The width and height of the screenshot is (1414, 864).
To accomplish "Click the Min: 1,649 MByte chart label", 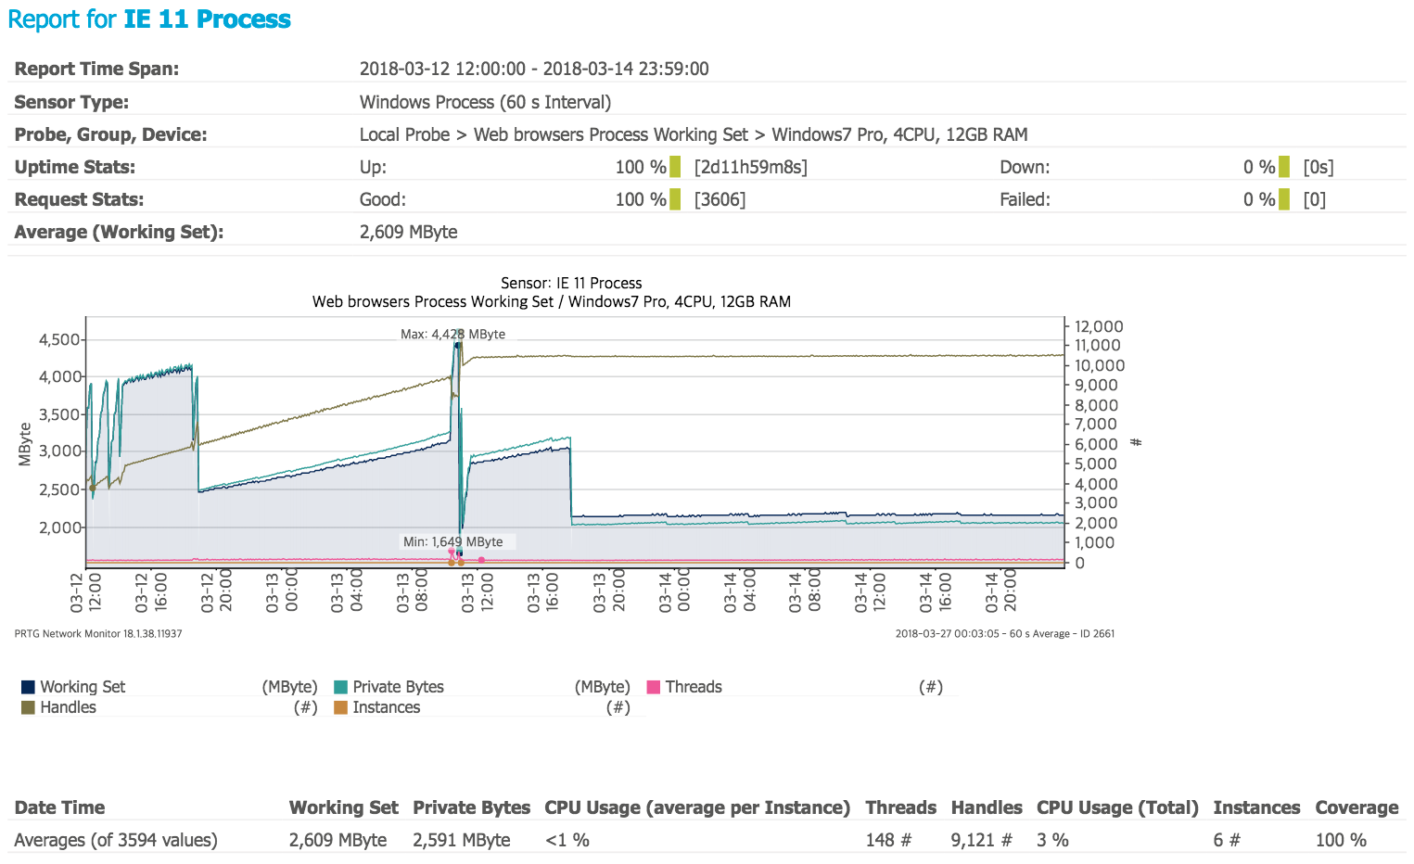I will coord(455,541).
